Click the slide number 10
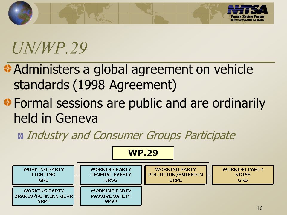Image resolution: width=287 pixels, height=215 pixels. tap(260, 208)
